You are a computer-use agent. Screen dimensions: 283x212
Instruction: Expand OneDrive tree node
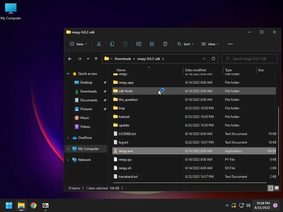point(68,138)
